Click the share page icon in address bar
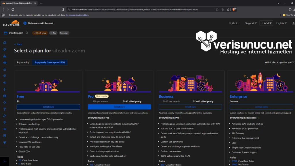295x166 pixels. [228, 10]
